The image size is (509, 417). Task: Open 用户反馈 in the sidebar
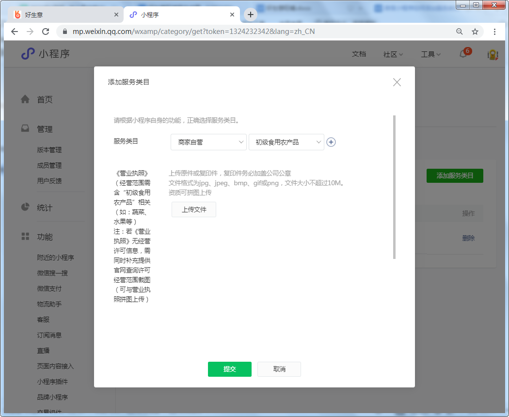[49, 181]
